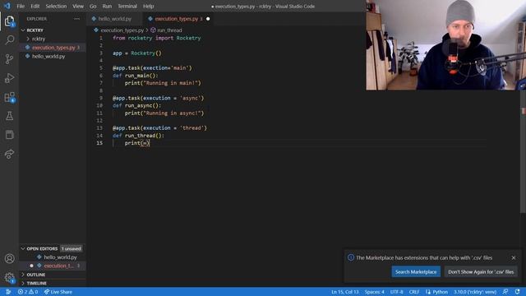
Task: Open the Explorer view in activity bar
Action: click(9, 21)
